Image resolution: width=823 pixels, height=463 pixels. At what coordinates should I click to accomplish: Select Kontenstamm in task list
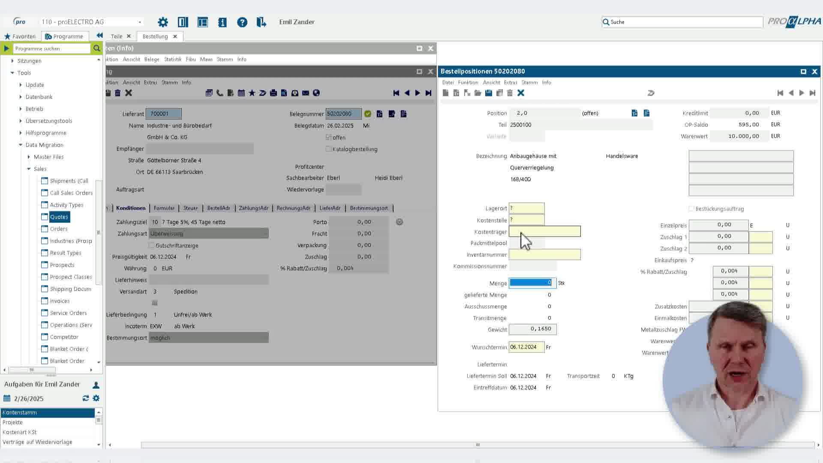tap(48, 412)
